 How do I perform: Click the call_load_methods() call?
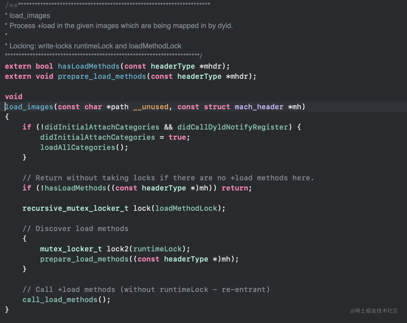67,300
